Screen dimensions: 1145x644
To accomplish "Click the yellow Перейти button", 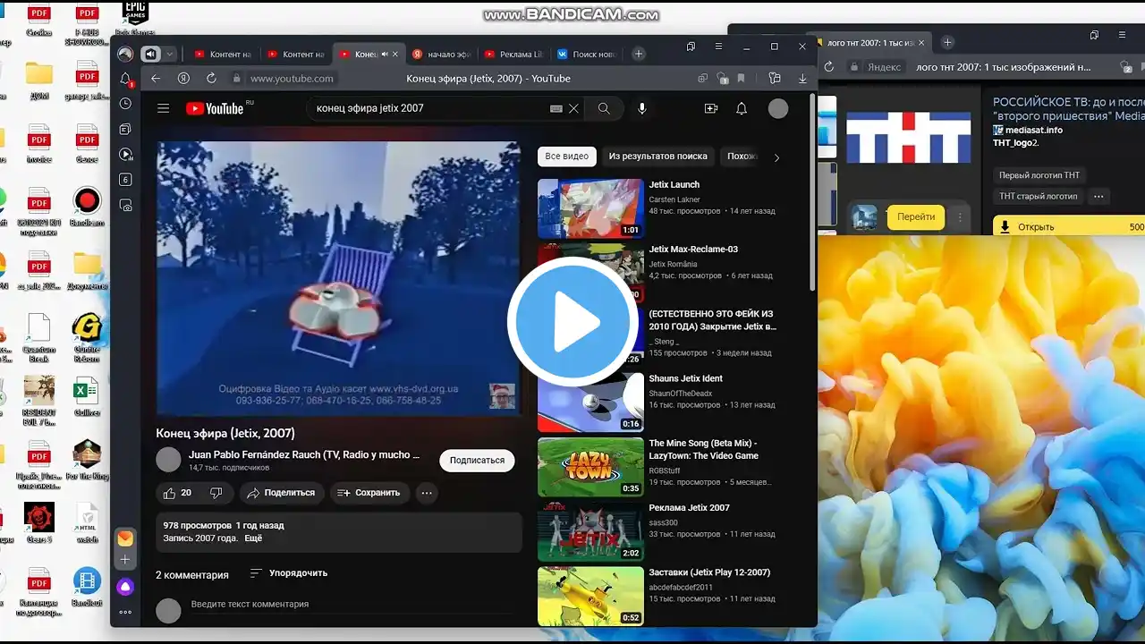I will pyautogui.click(x=915, y=216).
